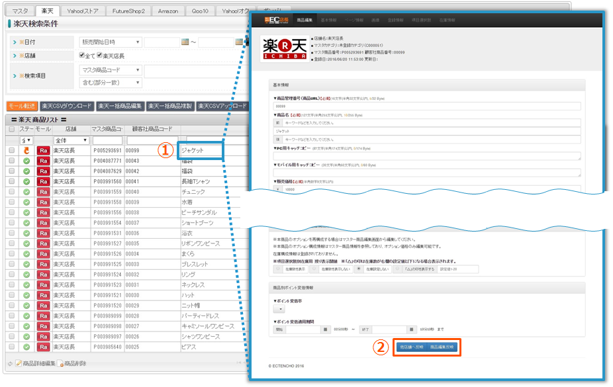Switch to the Amazon tab
Image resolution: width=613 pixels, height=387 pixels.
167,11
